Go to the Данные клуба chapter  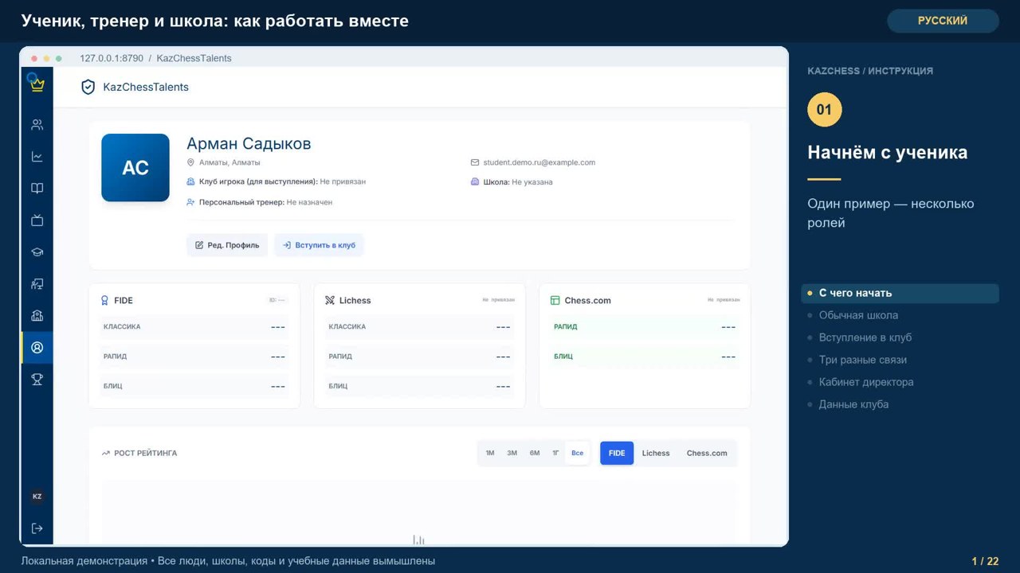click(x=853, y=404)
